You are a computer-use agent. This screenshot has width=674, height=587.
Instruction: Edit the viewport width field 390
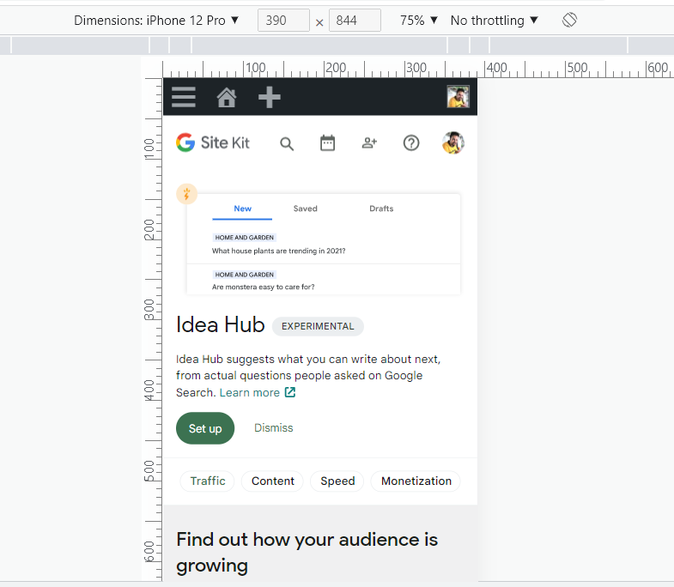[x=283, y=21]
